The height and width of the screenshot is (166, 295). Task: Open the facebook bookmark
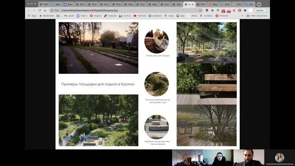coord(155,16)
